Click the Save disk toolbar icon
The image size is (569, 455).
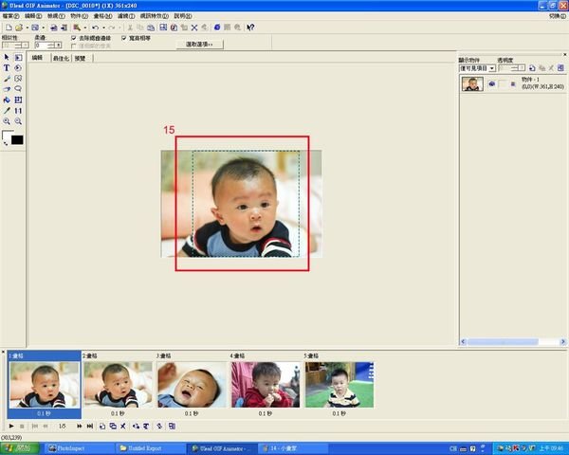(35, 27)
